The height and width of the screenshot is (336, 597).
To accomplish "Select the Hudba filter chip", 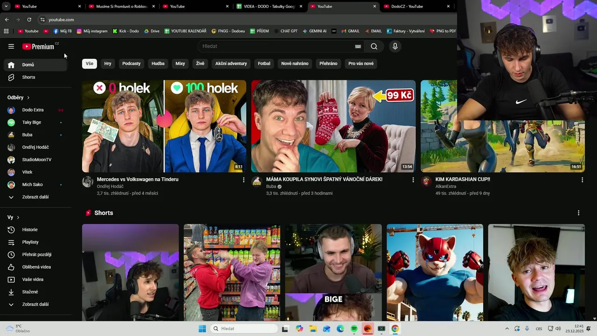I will tap(158, 63).
